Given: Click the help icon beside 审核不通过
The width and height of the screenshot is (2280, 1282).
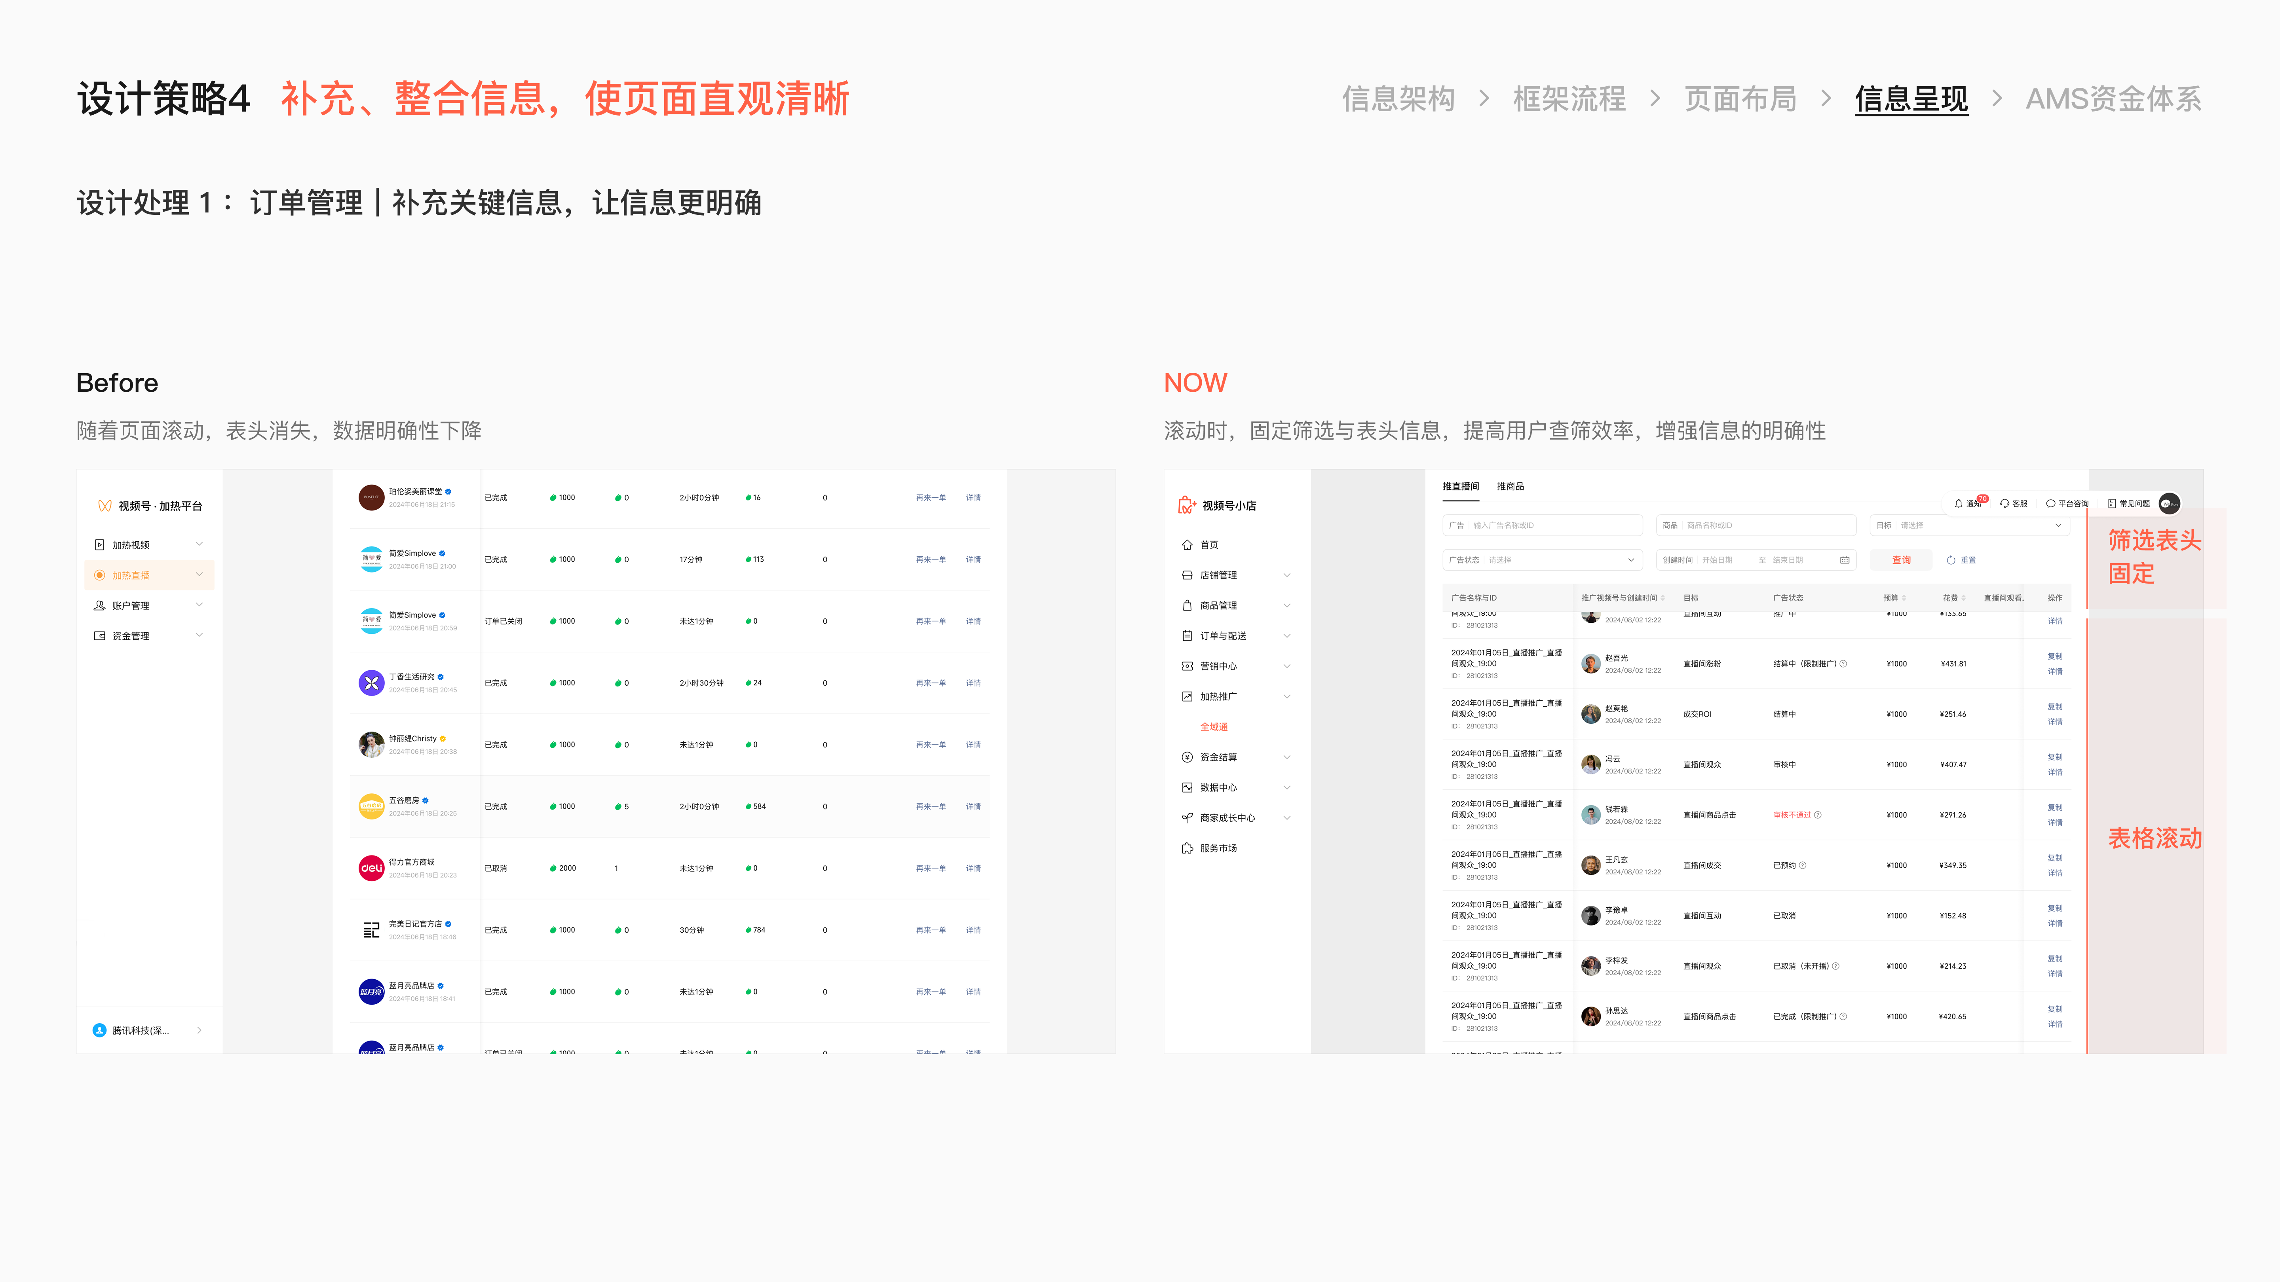Looking at the screenshot, I should point(1818,815).
